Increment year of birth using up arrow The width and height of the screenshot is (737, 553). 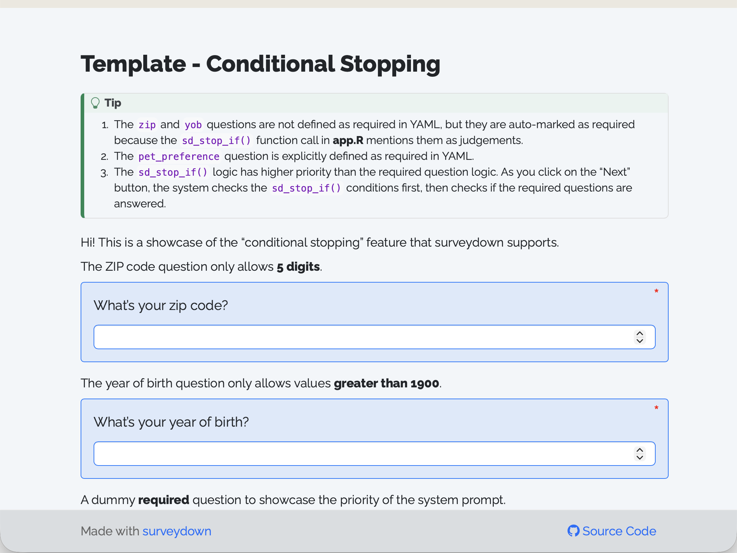click(x=639, y=450)
